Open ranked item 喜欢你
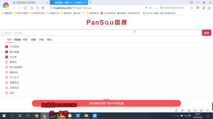Image resolution: width=213 pixels, height=119 pixels. [13, 62]
